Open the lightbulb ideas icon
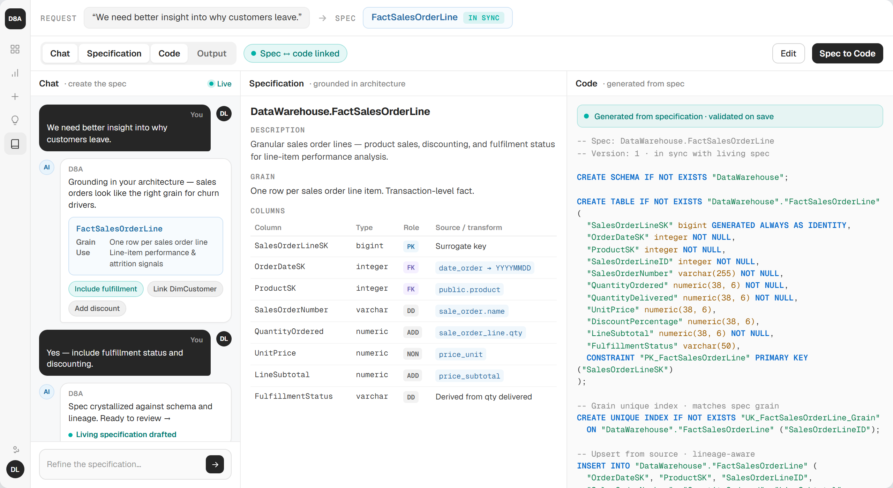This screenshot has width=893, height=488. [x=15, y=120]
